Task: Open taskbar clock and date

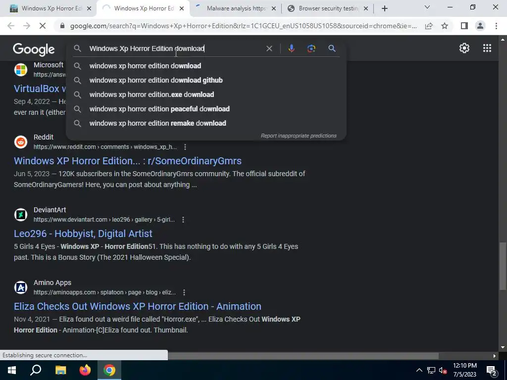Action: click(464, 370)
